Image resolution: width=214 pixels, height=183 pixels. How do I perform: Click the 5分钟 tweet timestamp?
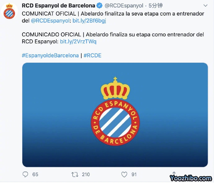click(x=155, y=6)
